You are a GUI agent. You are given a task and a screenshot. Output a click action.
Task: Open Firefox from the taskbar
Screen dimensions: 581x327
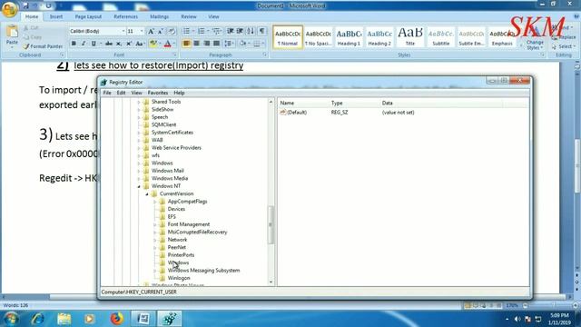(117, 319)
